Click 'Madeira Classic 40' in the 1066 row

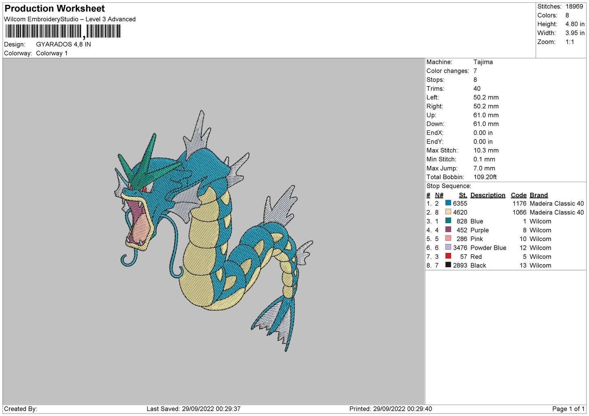click(x=556, y=213)
